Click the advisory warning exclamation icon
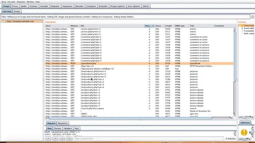 [x=244, y=132]
